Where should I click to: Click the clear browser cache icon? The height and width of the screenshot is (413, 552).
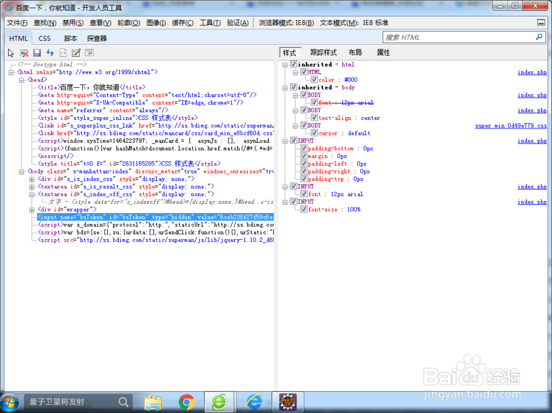(24, 53)
